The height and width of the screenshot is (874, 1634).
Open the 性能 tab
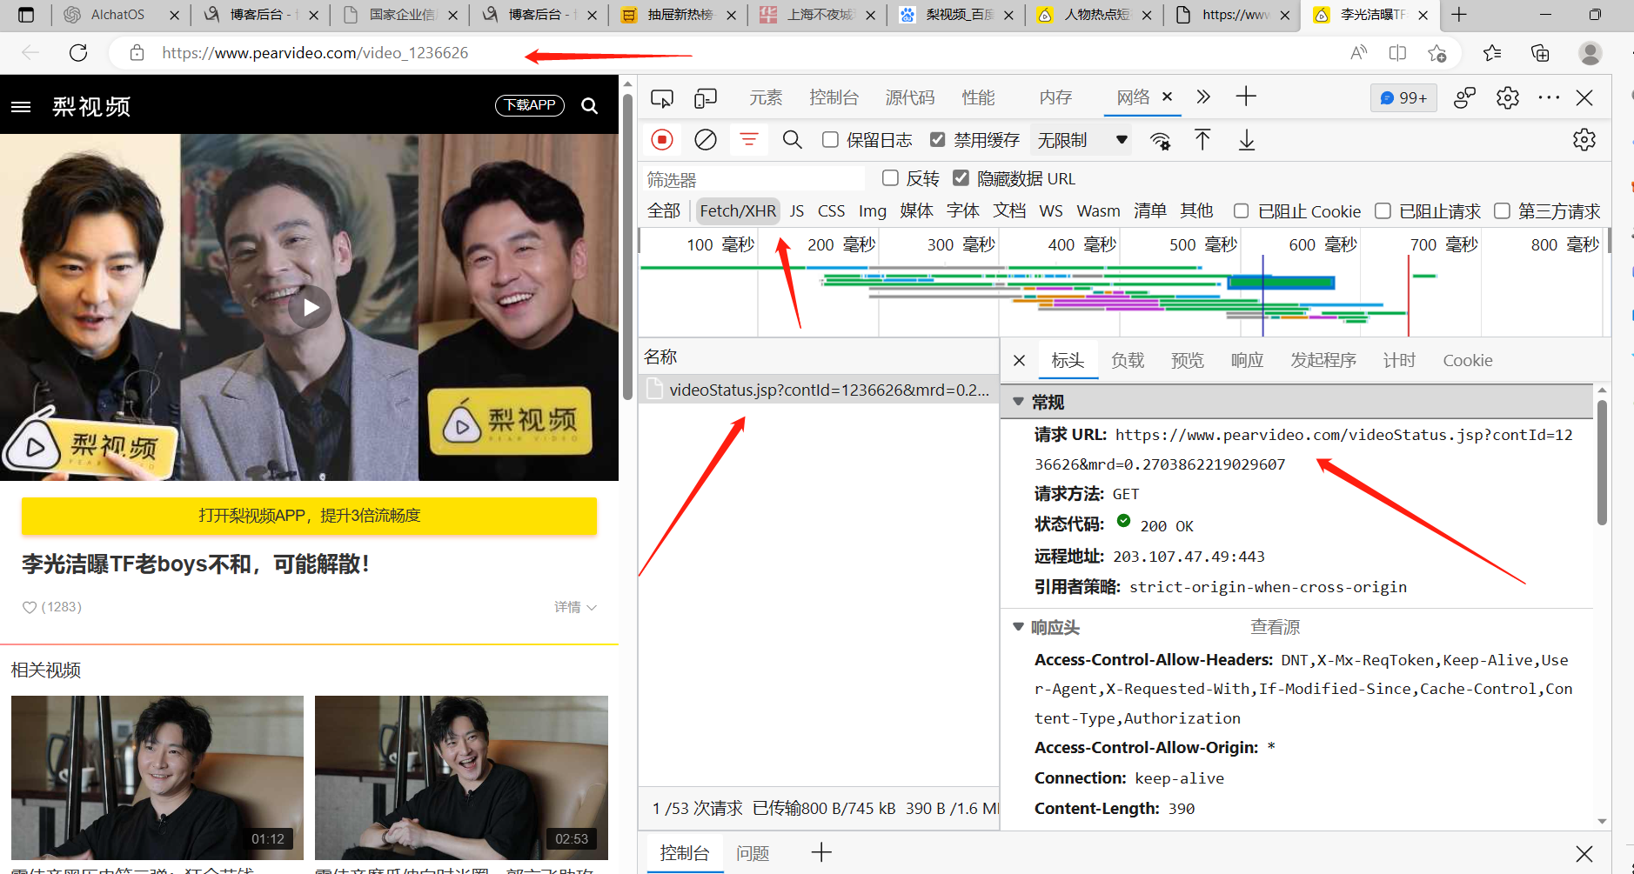[978, 97]
